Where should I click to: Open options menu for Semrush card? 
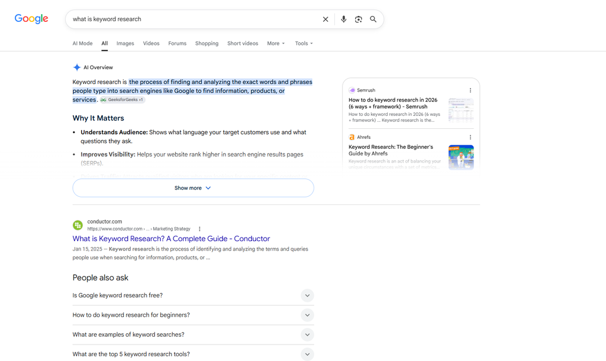[x=470, y=90]
